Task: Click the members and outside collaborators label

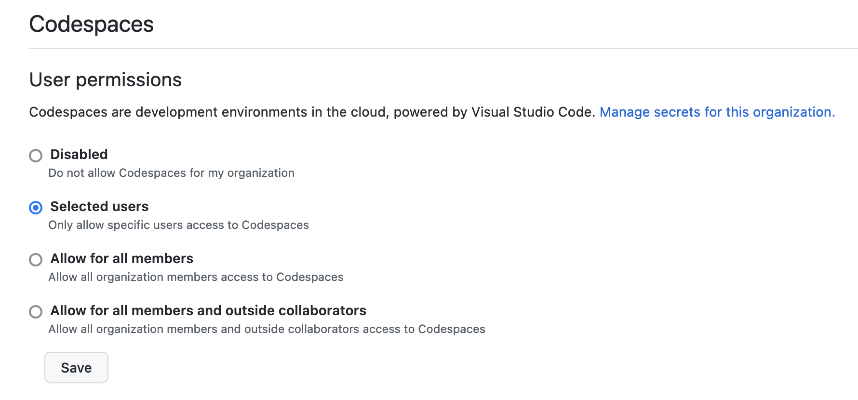Action: click(208, 311)
